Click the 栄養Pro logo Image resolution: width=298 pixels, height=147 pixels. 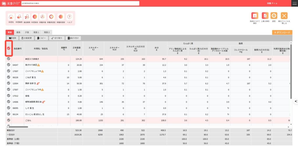tap(10, 3)
